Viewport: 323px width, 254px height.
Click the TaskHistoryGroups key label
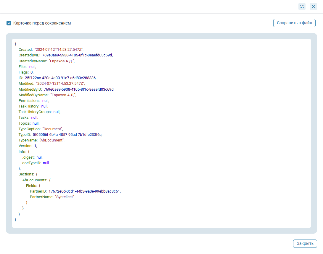coord(35,112)
